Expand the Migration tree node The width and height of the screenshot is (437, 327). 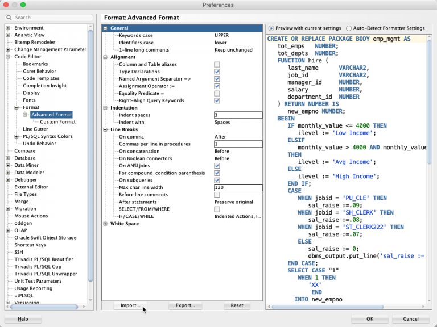[8, 208]
